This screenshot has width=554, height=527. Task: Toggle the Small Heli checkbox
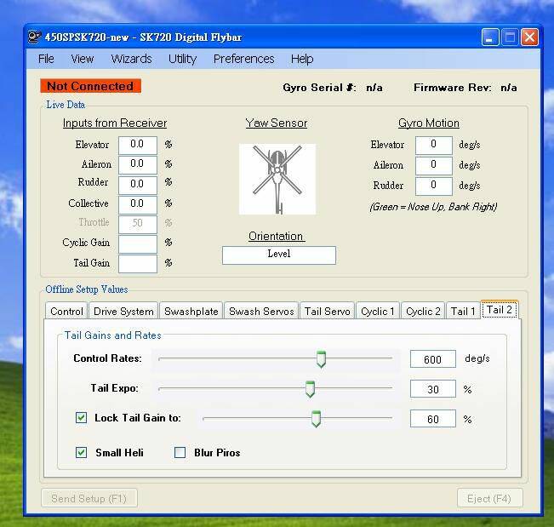[81, 452]
